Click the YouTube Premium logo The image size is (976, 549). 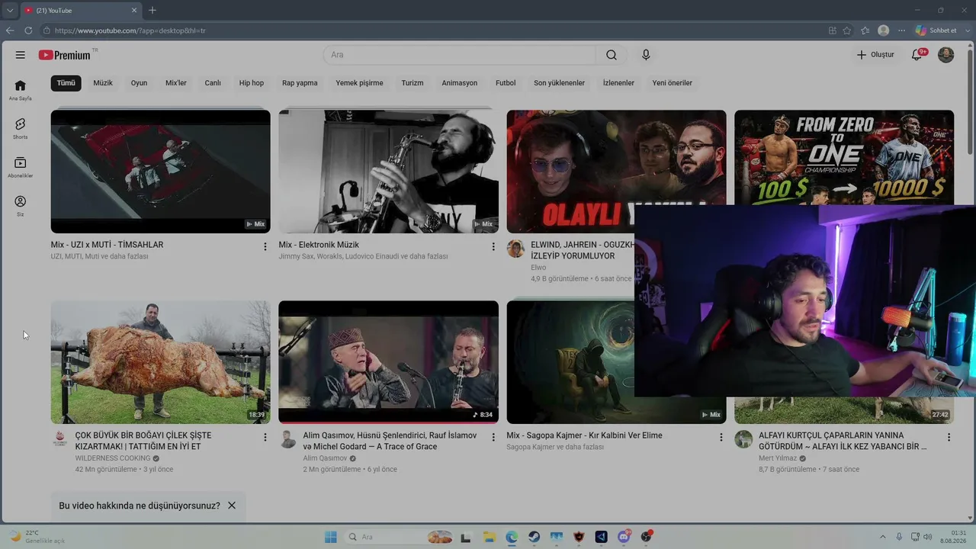(x=66, y=55)
